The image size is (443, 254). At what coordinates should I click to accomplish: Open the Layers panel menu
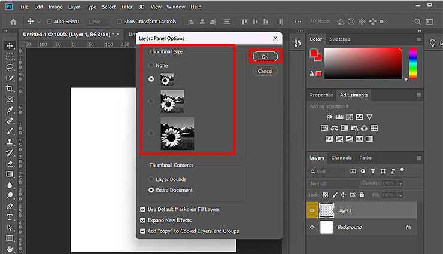tap(418, 158)
